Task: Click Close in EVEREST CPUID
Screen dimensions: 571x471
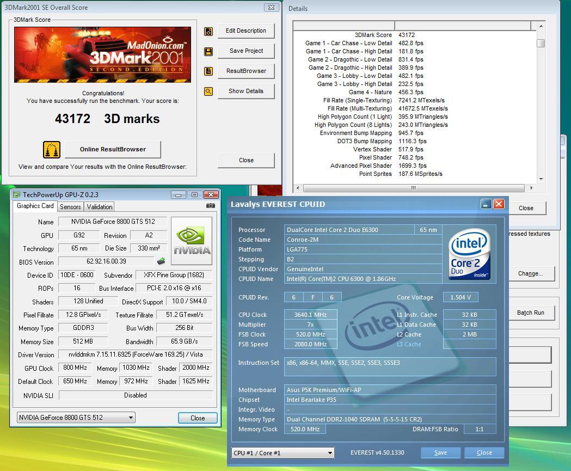Action: click(x=484, y=453)
